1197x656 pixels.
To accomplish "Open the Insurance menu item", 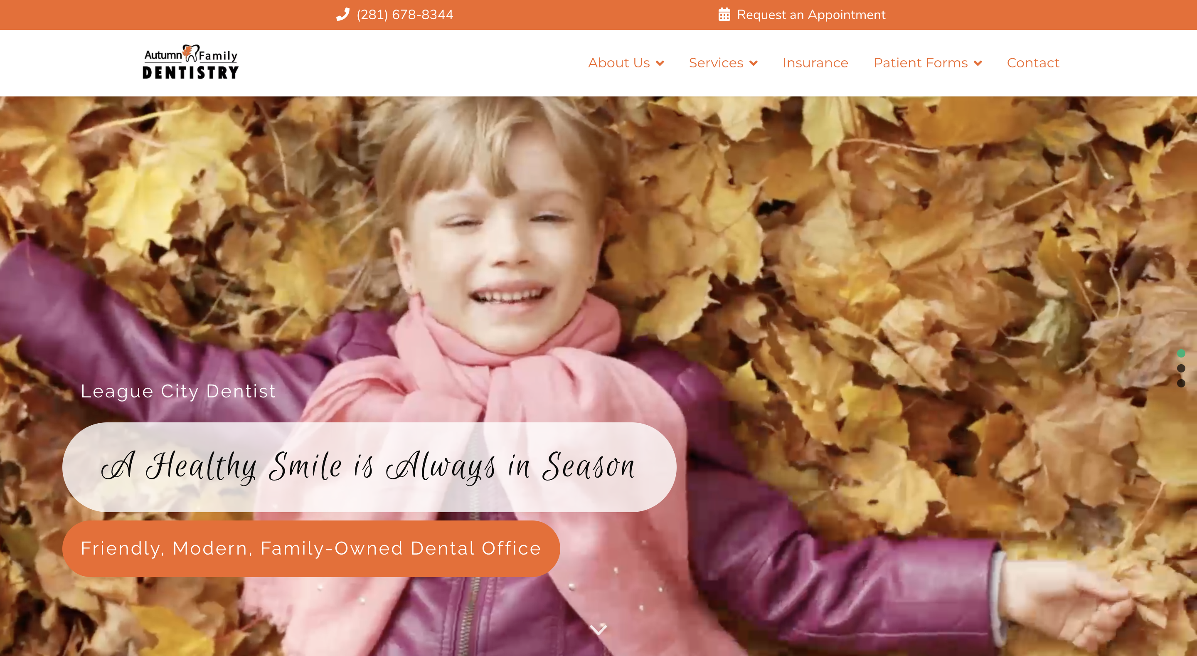I will click(x=815, y=63).
